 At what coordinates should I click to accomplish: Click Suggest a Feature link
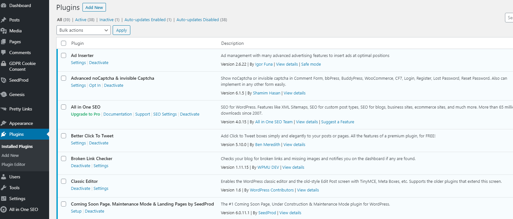338,122
